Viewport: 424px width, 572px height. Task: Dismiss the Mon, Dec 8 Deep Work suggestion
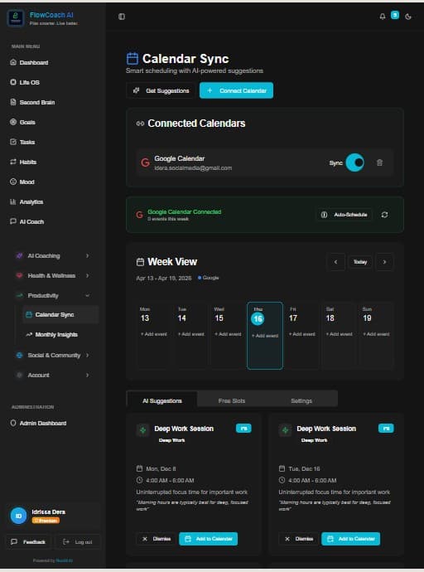coord(157,539)
